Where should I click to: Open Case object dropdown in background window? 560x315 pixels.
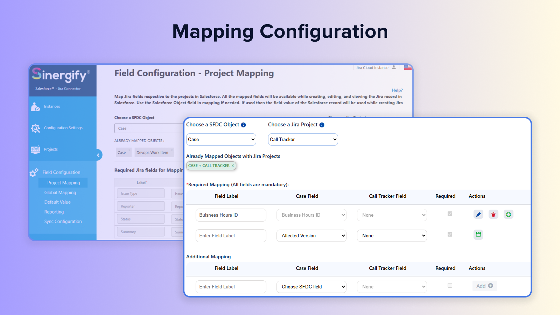[x=149, y=128]
